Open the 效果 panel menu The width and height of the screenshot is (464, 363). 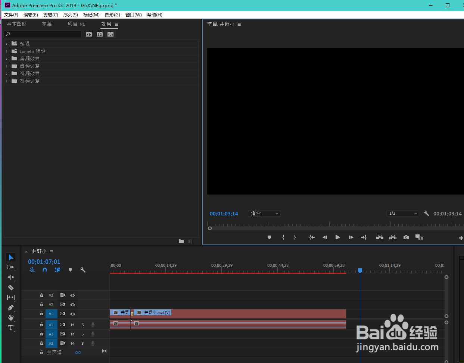pos(116,24)
